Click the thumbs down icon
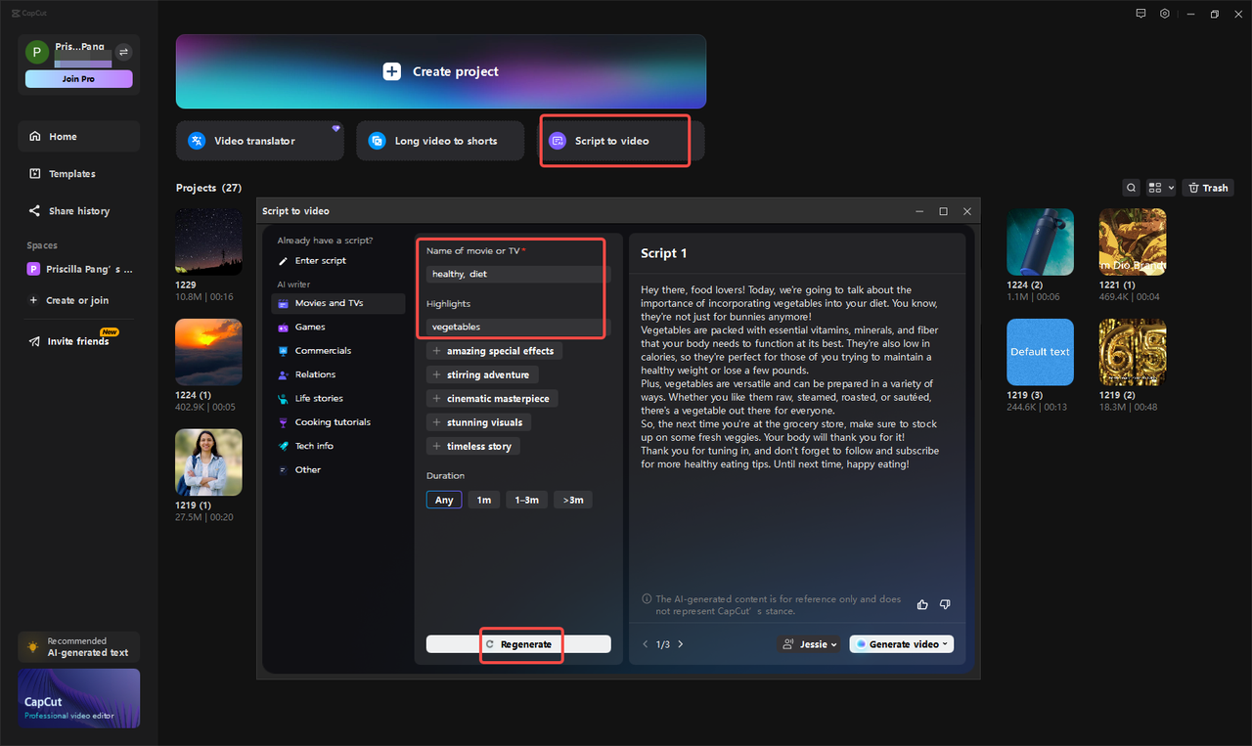Screen dimensions: 1252x746 click(945, 605)
